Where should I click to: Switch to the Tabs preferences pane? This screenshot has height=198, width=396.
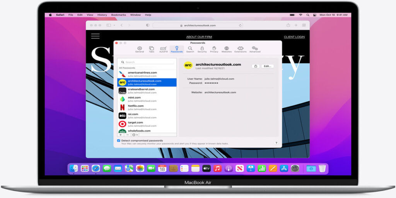point(152,49)
